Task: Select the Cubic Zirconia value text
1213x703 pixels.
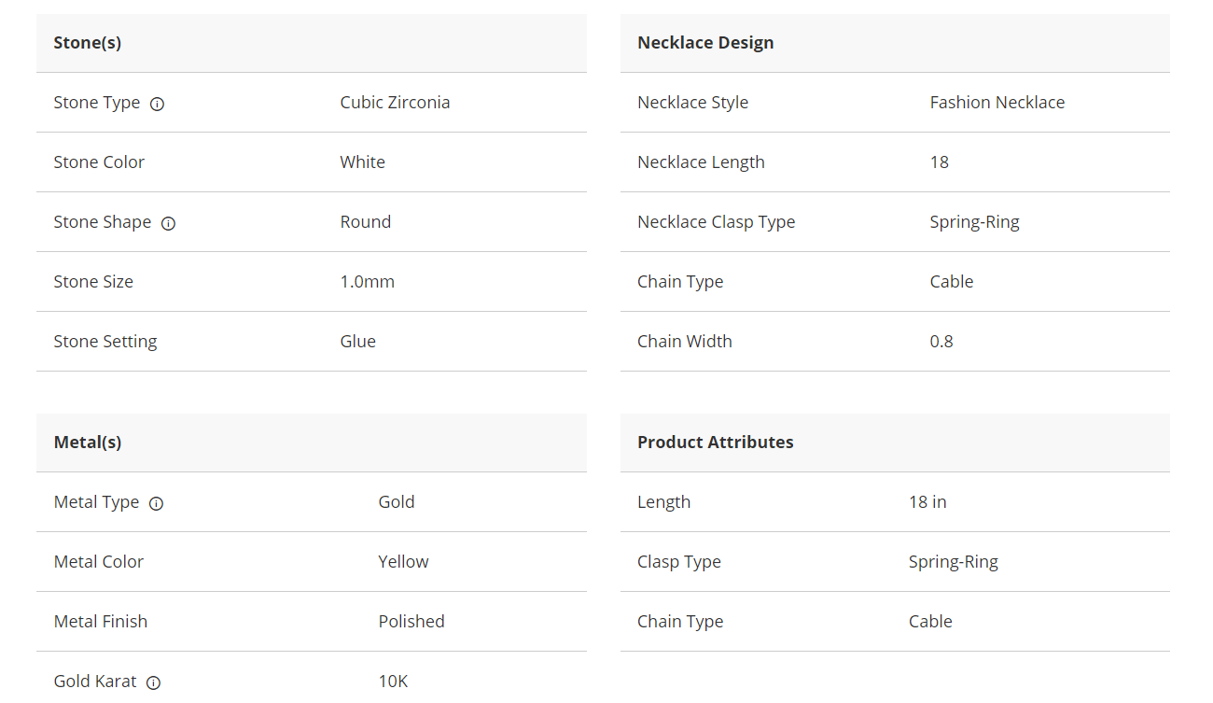Action: (x=395, y=103)
